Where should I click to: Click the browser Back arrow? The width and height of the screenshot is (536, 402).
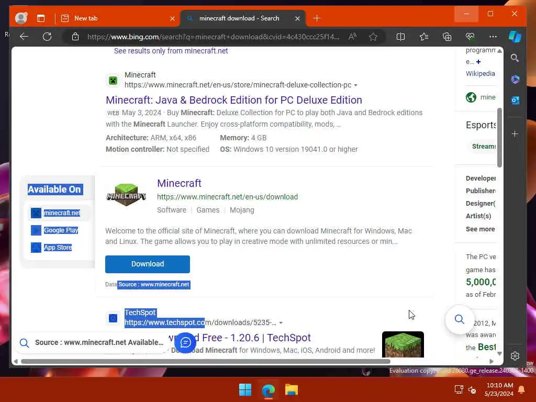(x=24, y=37)
